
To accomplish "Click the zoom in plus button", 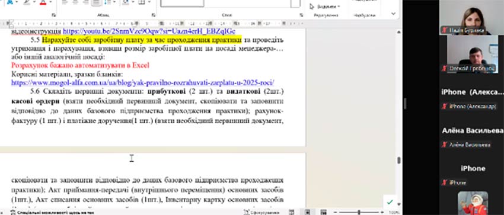I will (x=382, y=213).
